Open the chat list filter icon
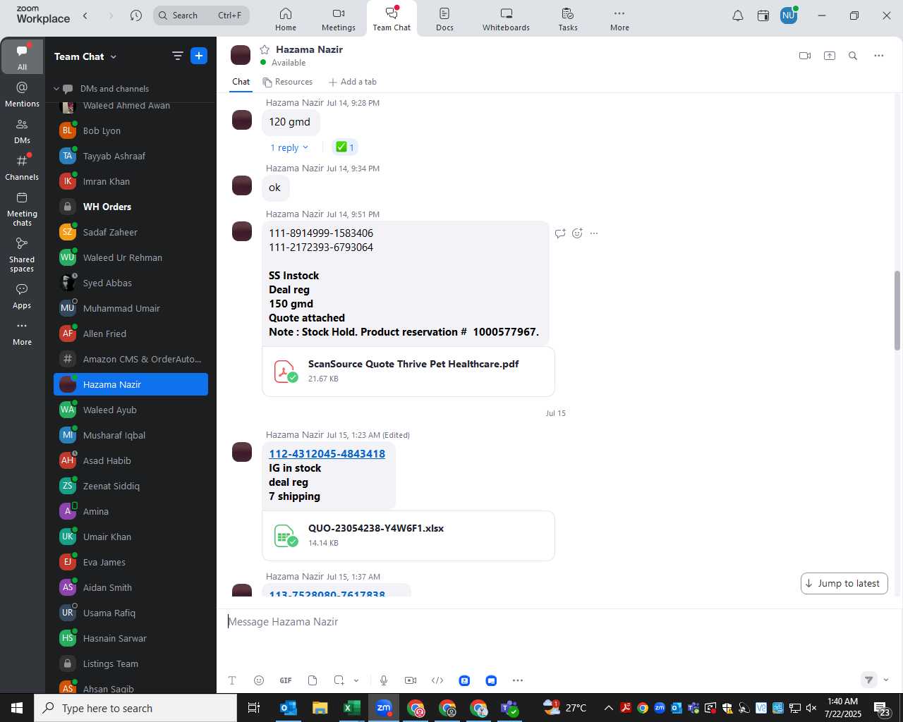Screen dimensions: 903x722 tap(177, 56)
